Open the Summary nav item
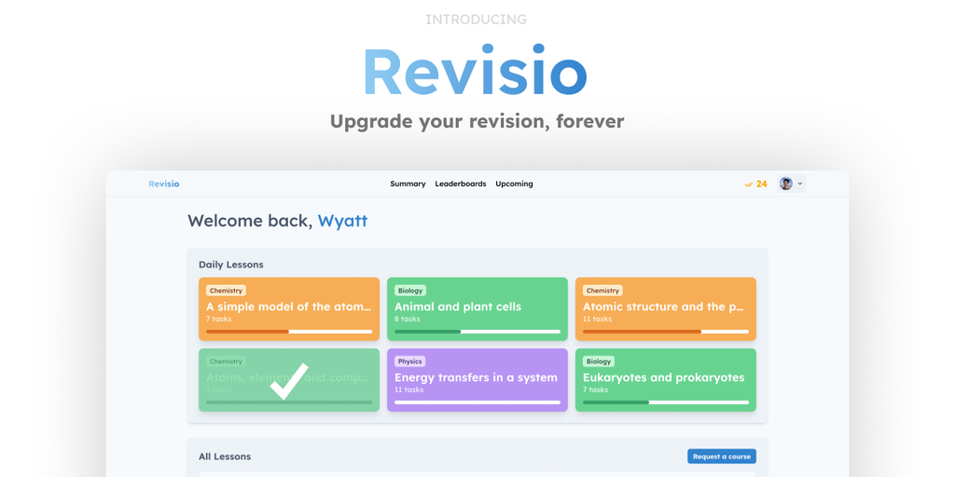The width and height of the screenshot is (955, 477). coord(408,184)
